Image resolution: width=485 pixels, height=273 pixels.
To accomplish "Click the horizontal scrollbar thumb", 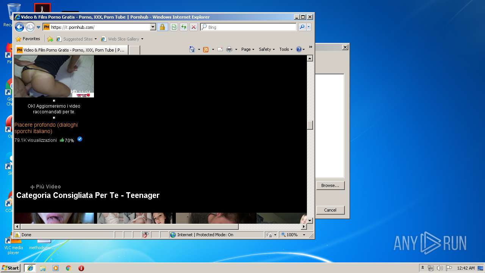I will pyautogui.click(x=129, y=227).
